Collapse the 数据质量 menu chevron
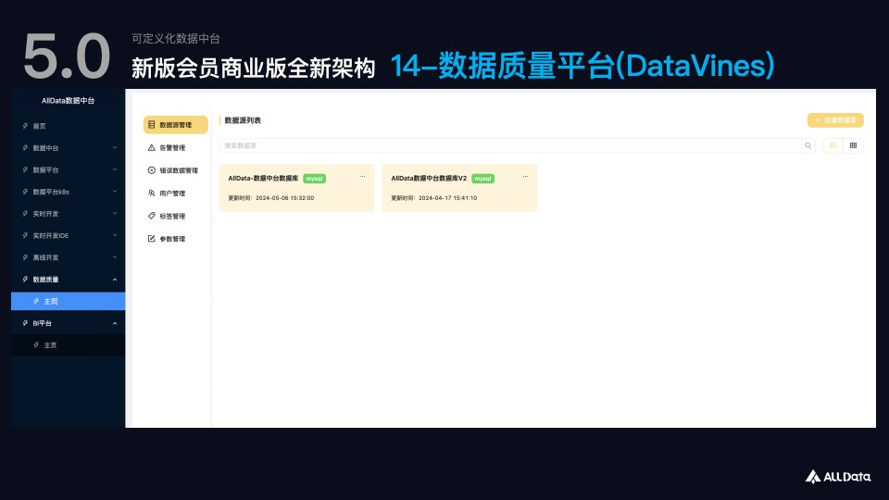This screenshot has width=889, height=500. 115,280
